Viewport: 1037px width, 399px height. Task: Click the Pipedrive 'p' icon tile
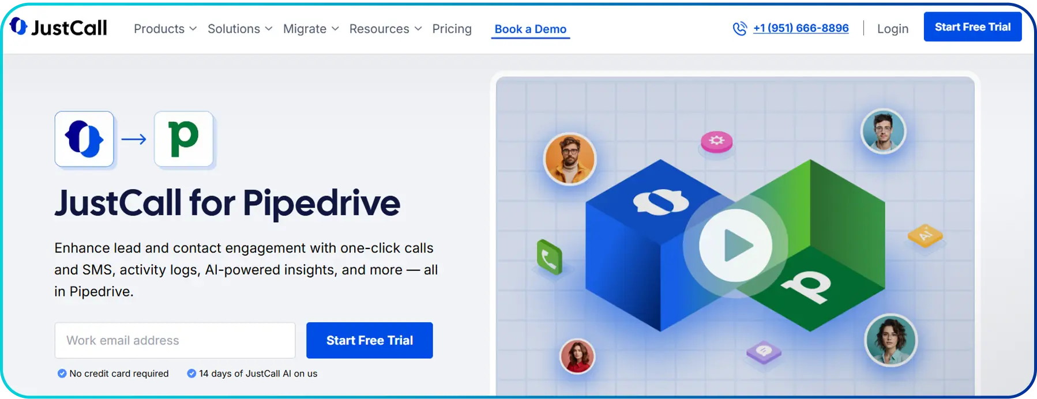[x=184, y=139]
